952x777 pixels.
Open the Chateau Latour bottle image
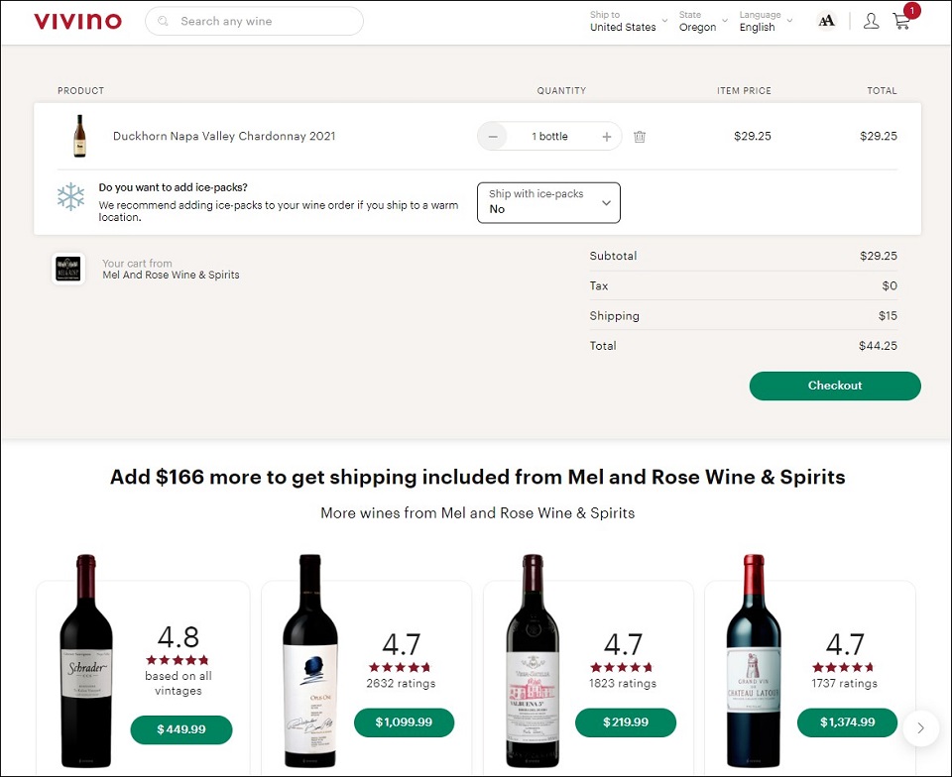point(754,660)
